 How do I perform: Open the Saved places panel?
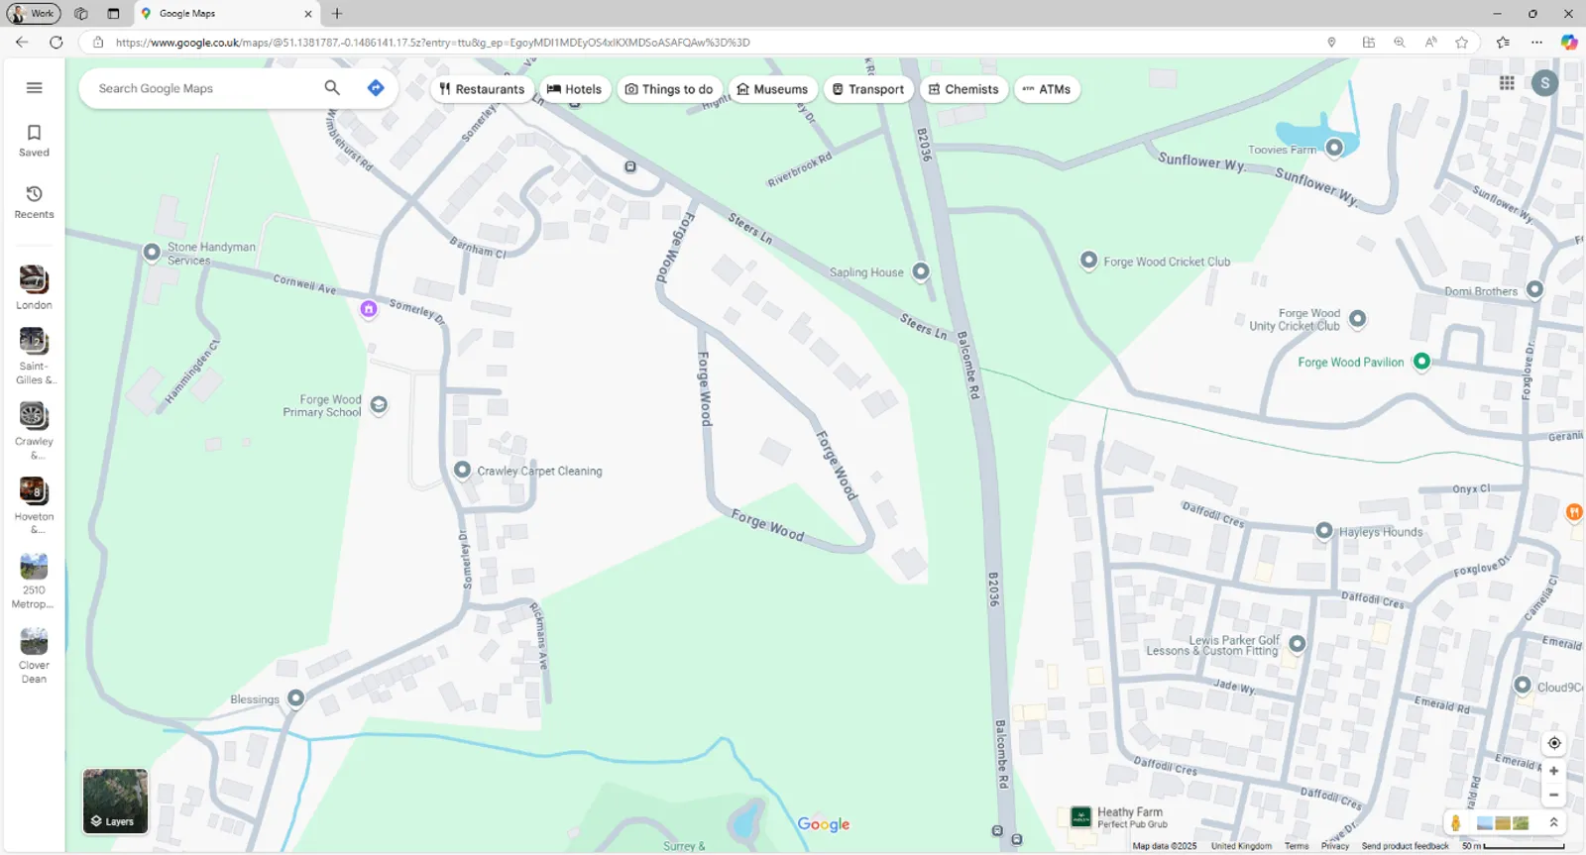click(34, 140)
